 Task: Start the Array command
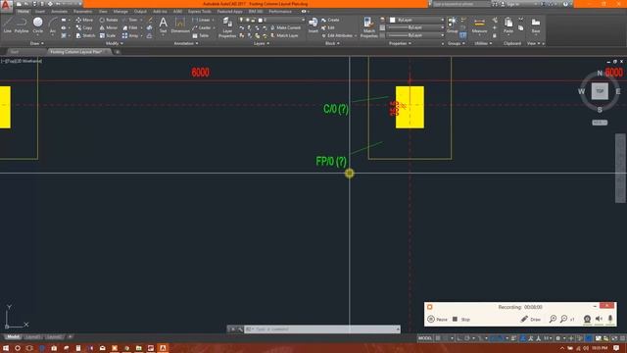click(130, 35)
